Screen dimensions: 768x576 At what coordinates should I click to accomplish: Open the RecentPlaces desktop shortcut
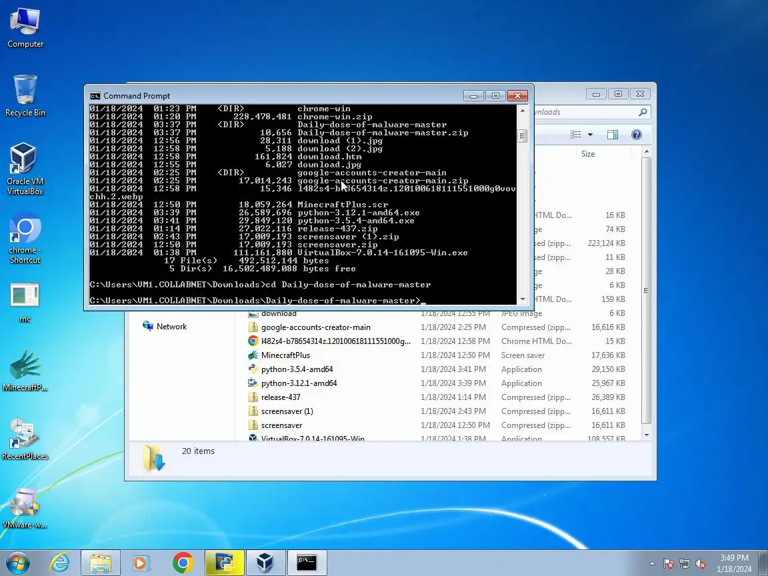click(x=25, y=439)
